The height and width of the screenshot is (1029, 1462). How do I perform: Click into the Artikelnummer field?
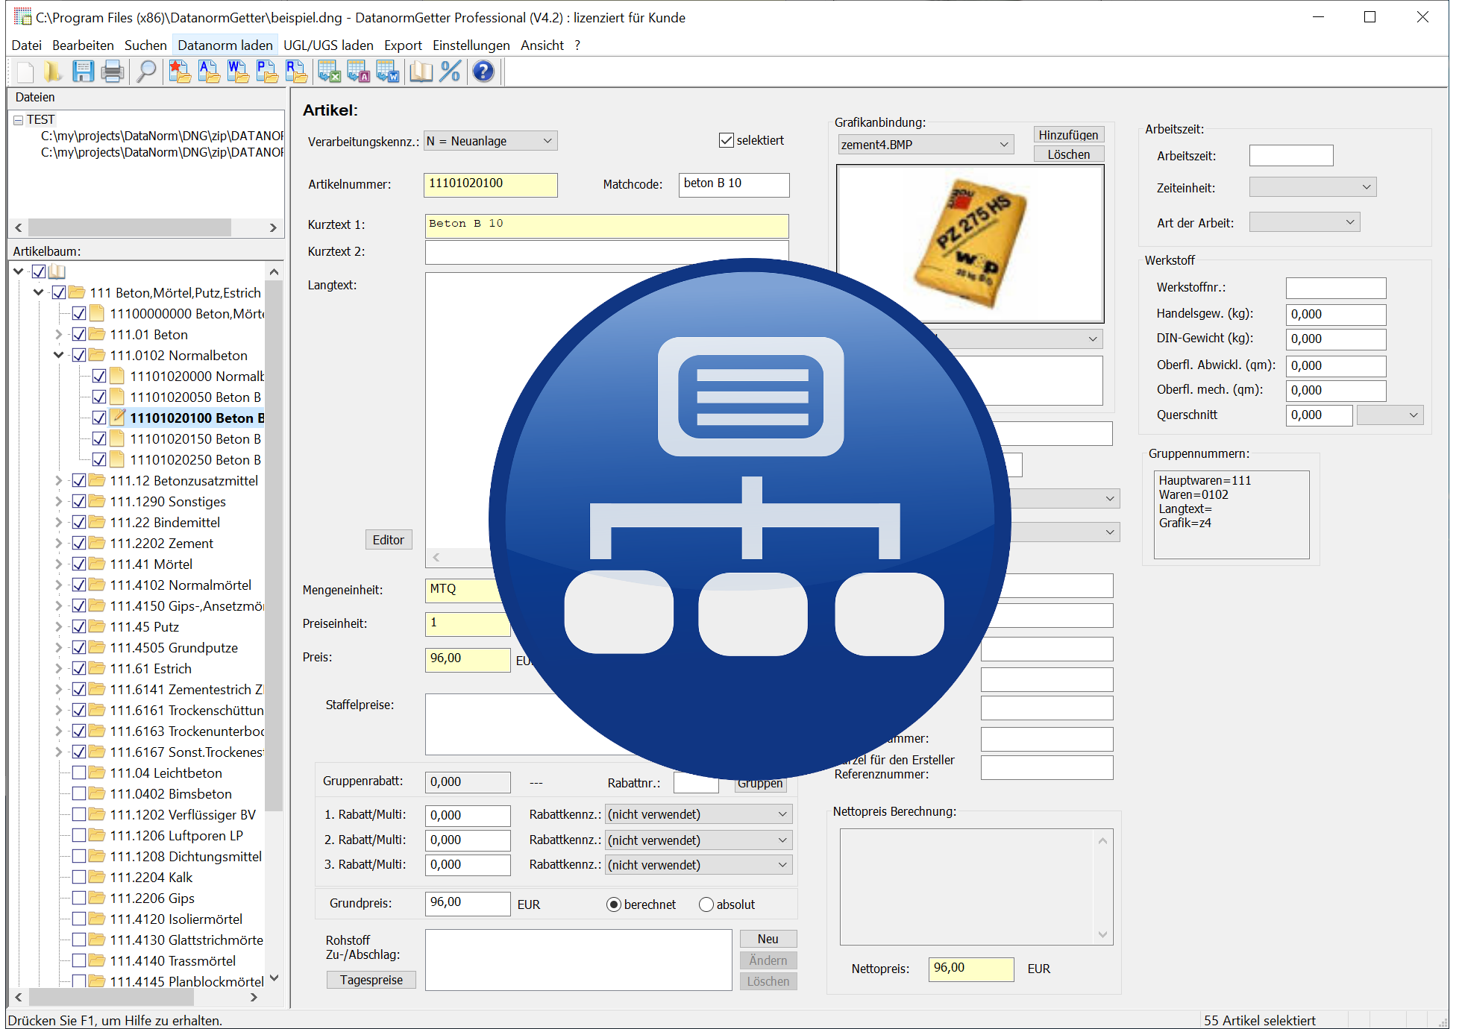(491, 185)
